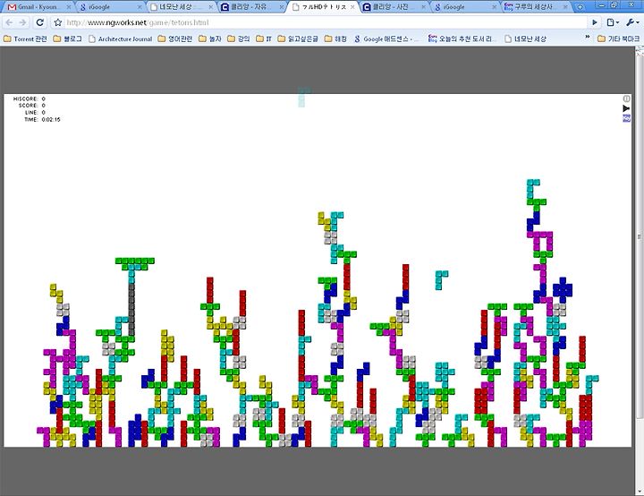
Task: Open the 네모난 세상 bookmark in the bookmarks bar
Action: click(x=525, y=38)
